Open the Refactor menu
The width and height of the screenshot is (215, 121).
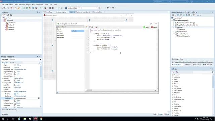[x=22, y=5]
